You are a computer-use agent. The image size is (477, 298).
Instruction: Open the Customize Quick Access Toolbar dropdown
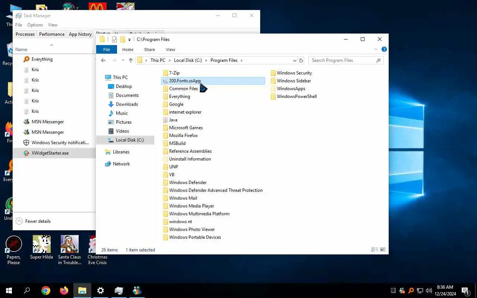[x=129, y=39]
